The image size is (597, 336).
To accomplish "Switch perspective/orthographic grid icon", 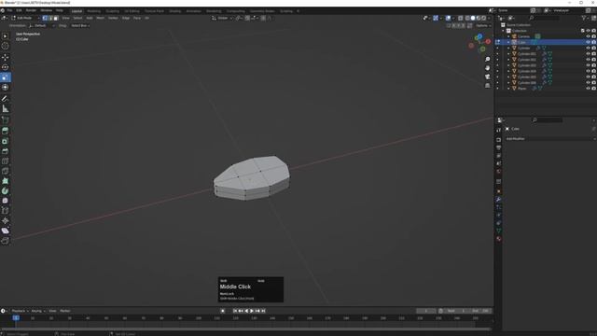I will 487,85.
